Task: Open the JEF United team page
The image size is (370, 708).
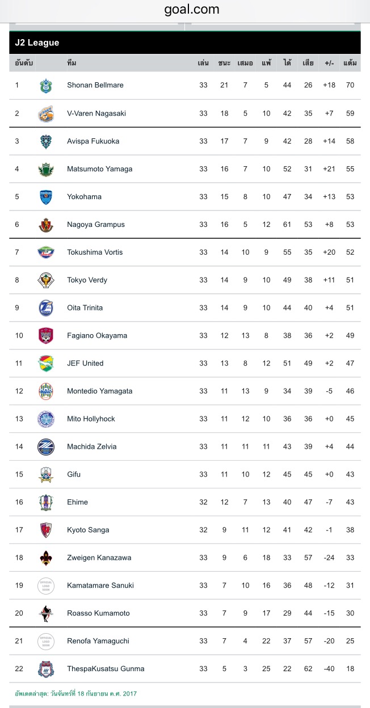Action: click(85, 364)
